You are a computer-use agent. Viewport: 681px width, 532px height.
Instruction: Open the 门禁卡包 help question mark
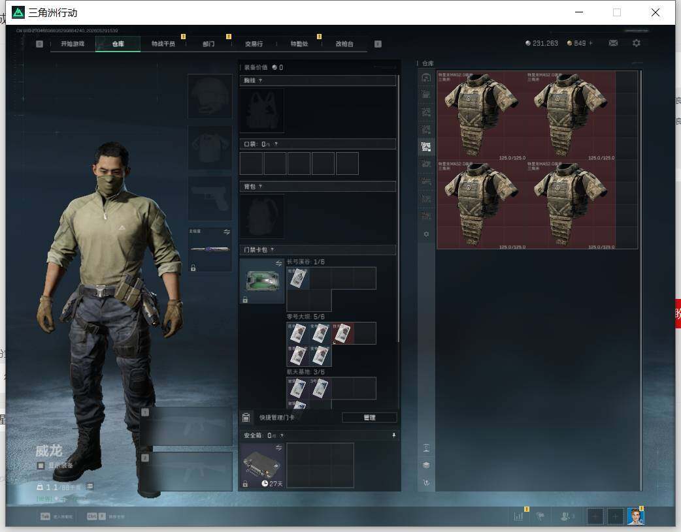(x=273, y=250)
